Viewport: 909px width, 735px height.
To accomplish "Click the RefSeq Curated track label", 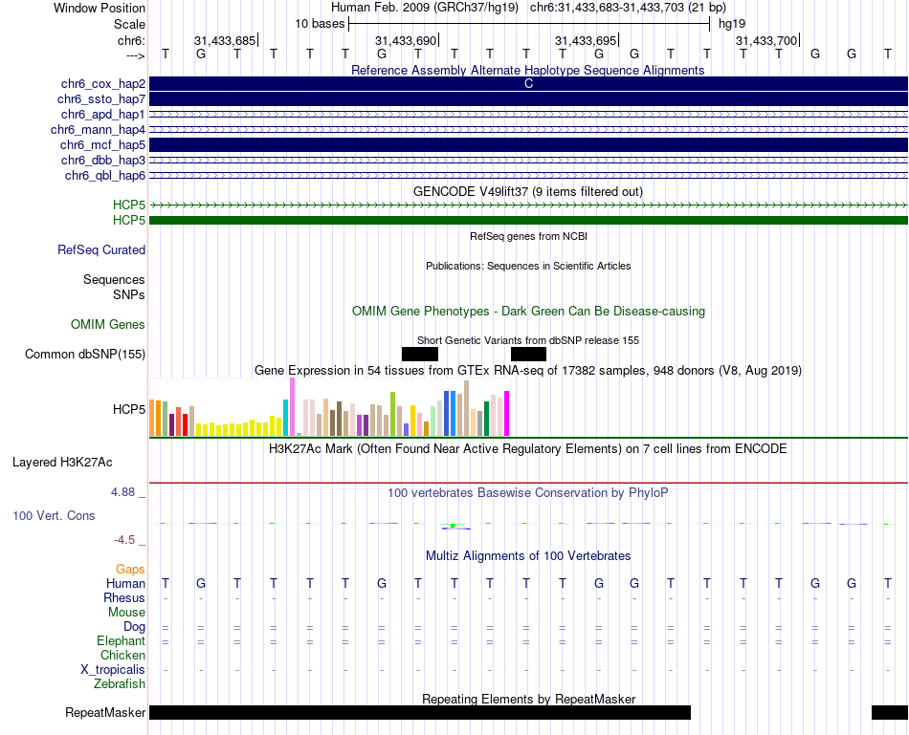I will click(101, 249).
